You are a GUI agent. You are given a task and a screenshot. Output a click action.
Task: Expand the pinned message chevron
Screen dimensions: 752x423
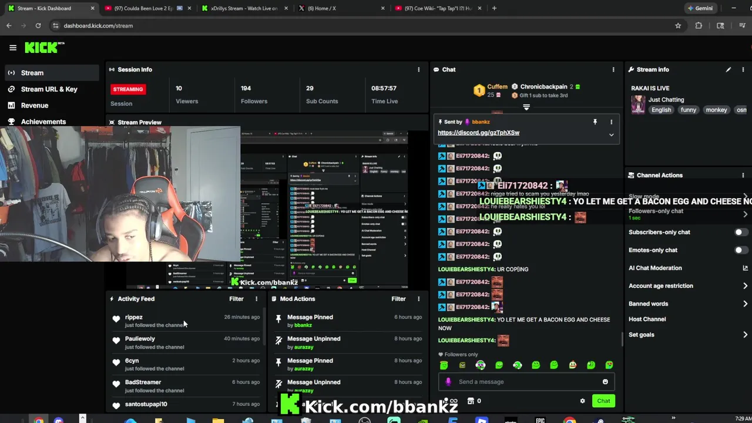(611, 135)
